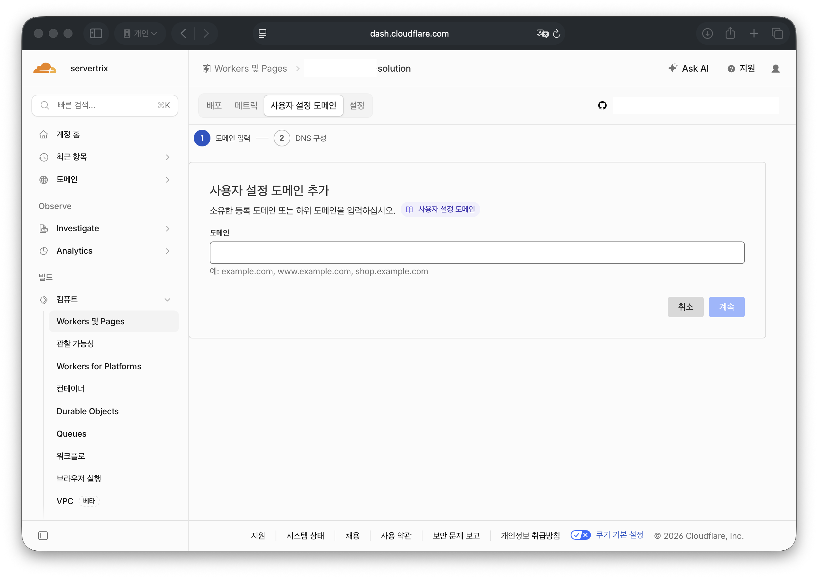
Task: Click the servertrix account name
Action: click(x=89, y=68)
